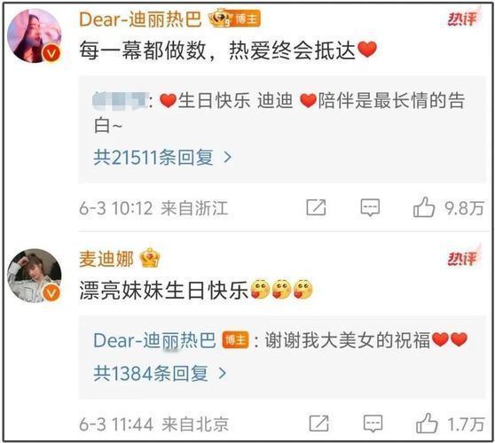
Task: Open Dear-迪丽热巴 profile avatar
Action: tap(35, 35)
